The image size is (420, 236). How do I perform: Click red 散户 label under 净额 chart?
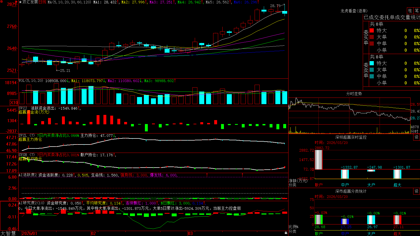319,185
